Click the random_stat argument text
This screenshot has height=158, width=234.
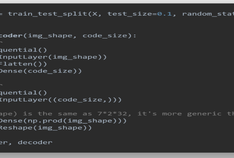208,14
